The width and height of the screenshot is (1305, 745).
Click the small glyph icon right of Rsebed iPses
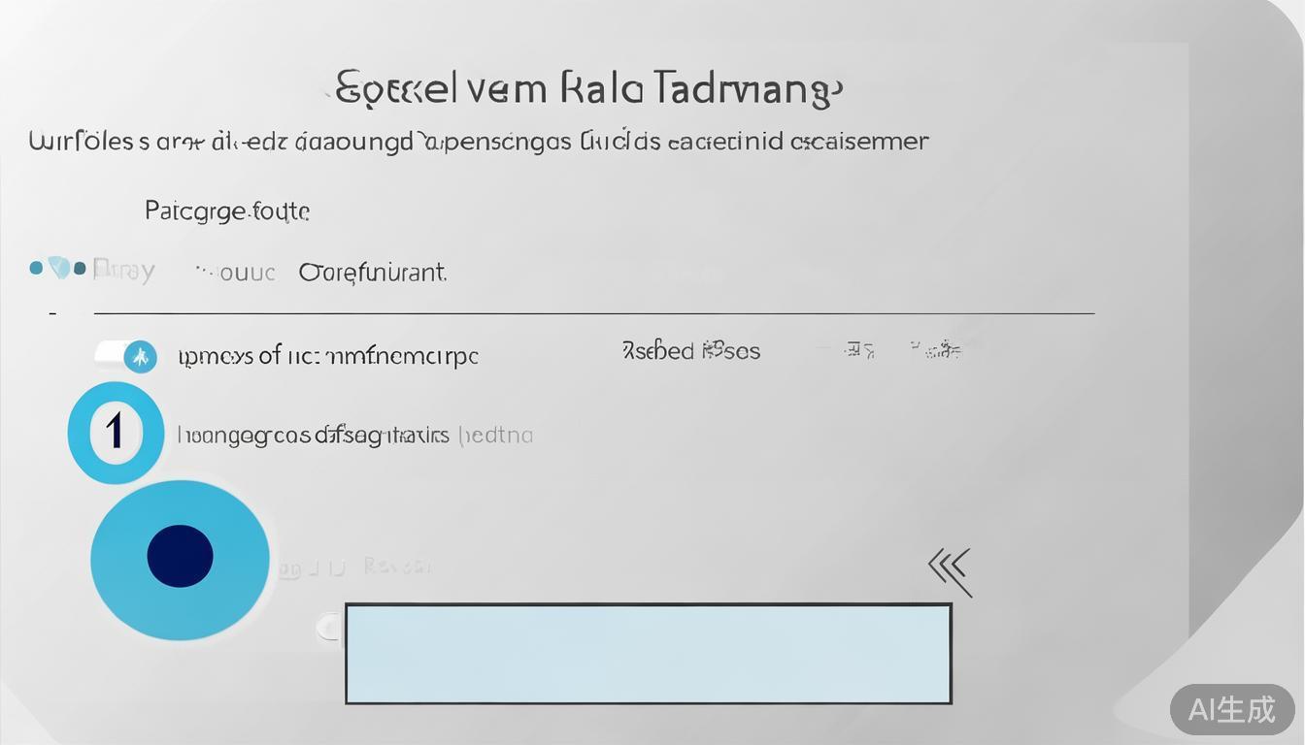[859, 350]
